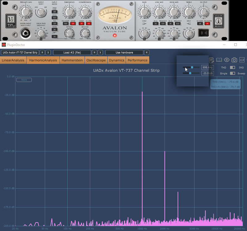247x231 pixels.
Task: Click M button next to Use hardware
Action: pos(147,53)
